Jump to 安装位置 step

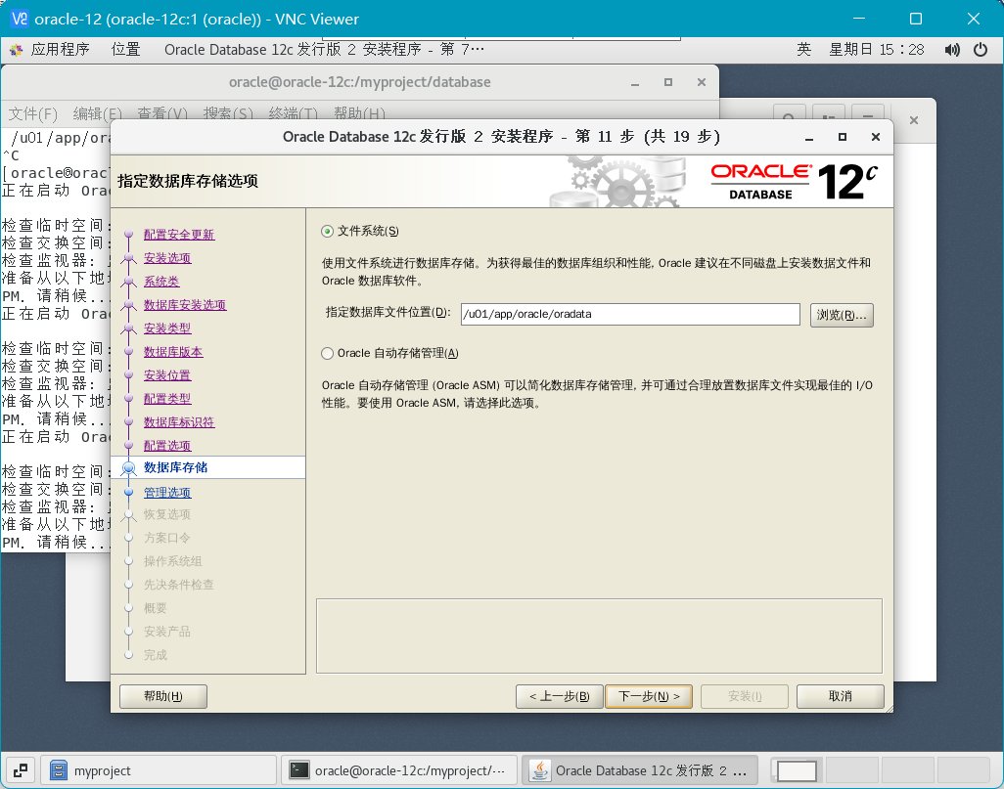tap(167, 375)
